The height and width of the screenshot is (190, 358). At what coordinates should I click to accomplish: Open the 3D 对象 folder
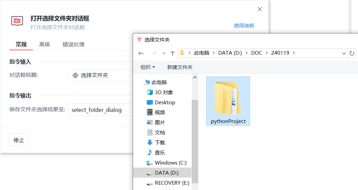click(160, 92)
